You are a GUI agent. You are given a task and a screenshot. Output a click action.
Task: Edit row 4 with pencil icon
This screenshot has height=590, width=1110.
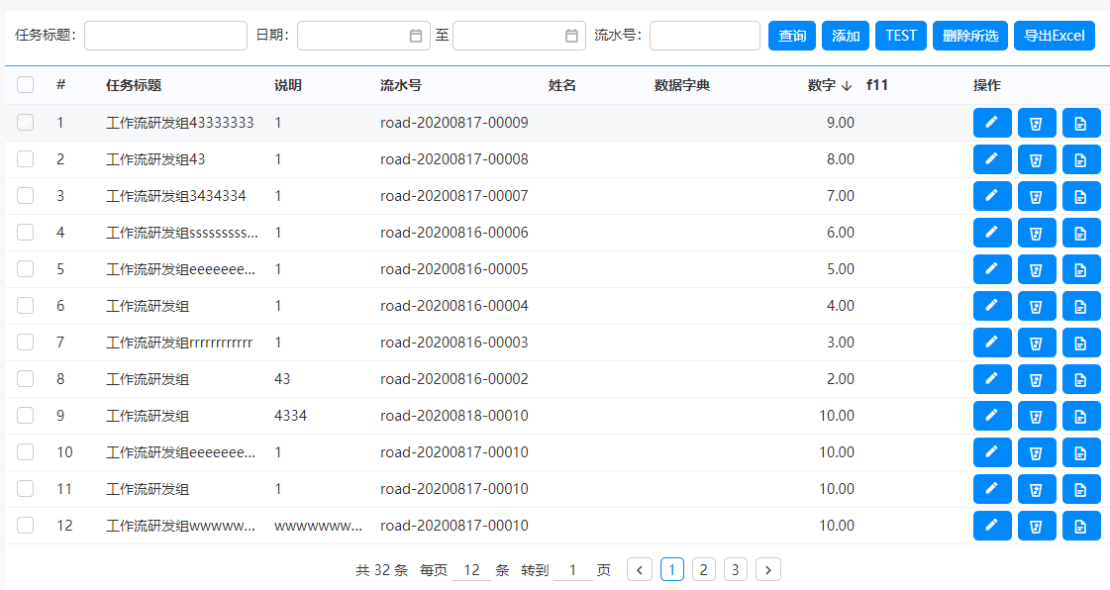(992, 233)
